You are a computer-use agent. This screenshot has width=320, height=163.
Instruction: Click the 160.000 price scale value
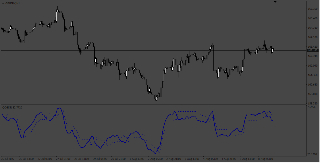click(312, 94)
